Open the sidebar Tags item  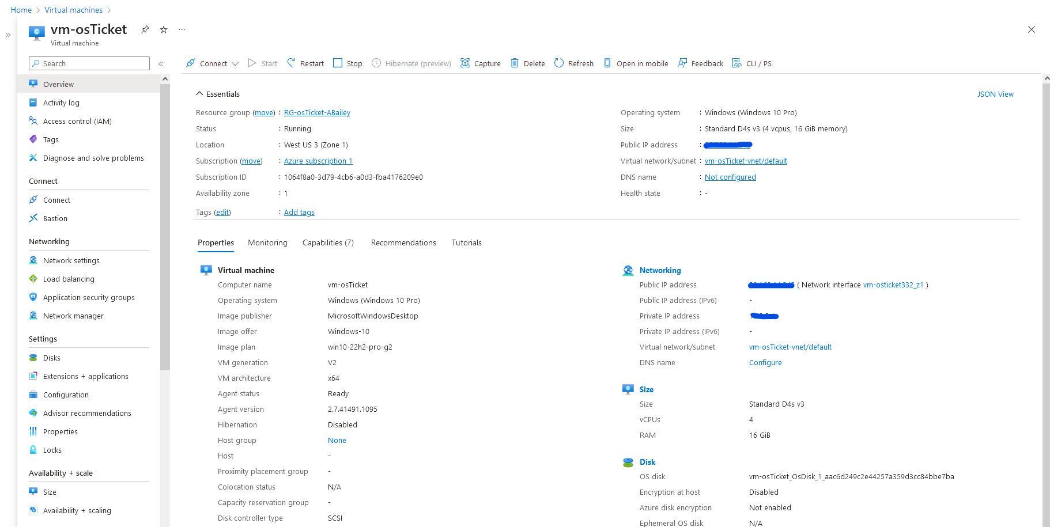click(x=89, y=139)
